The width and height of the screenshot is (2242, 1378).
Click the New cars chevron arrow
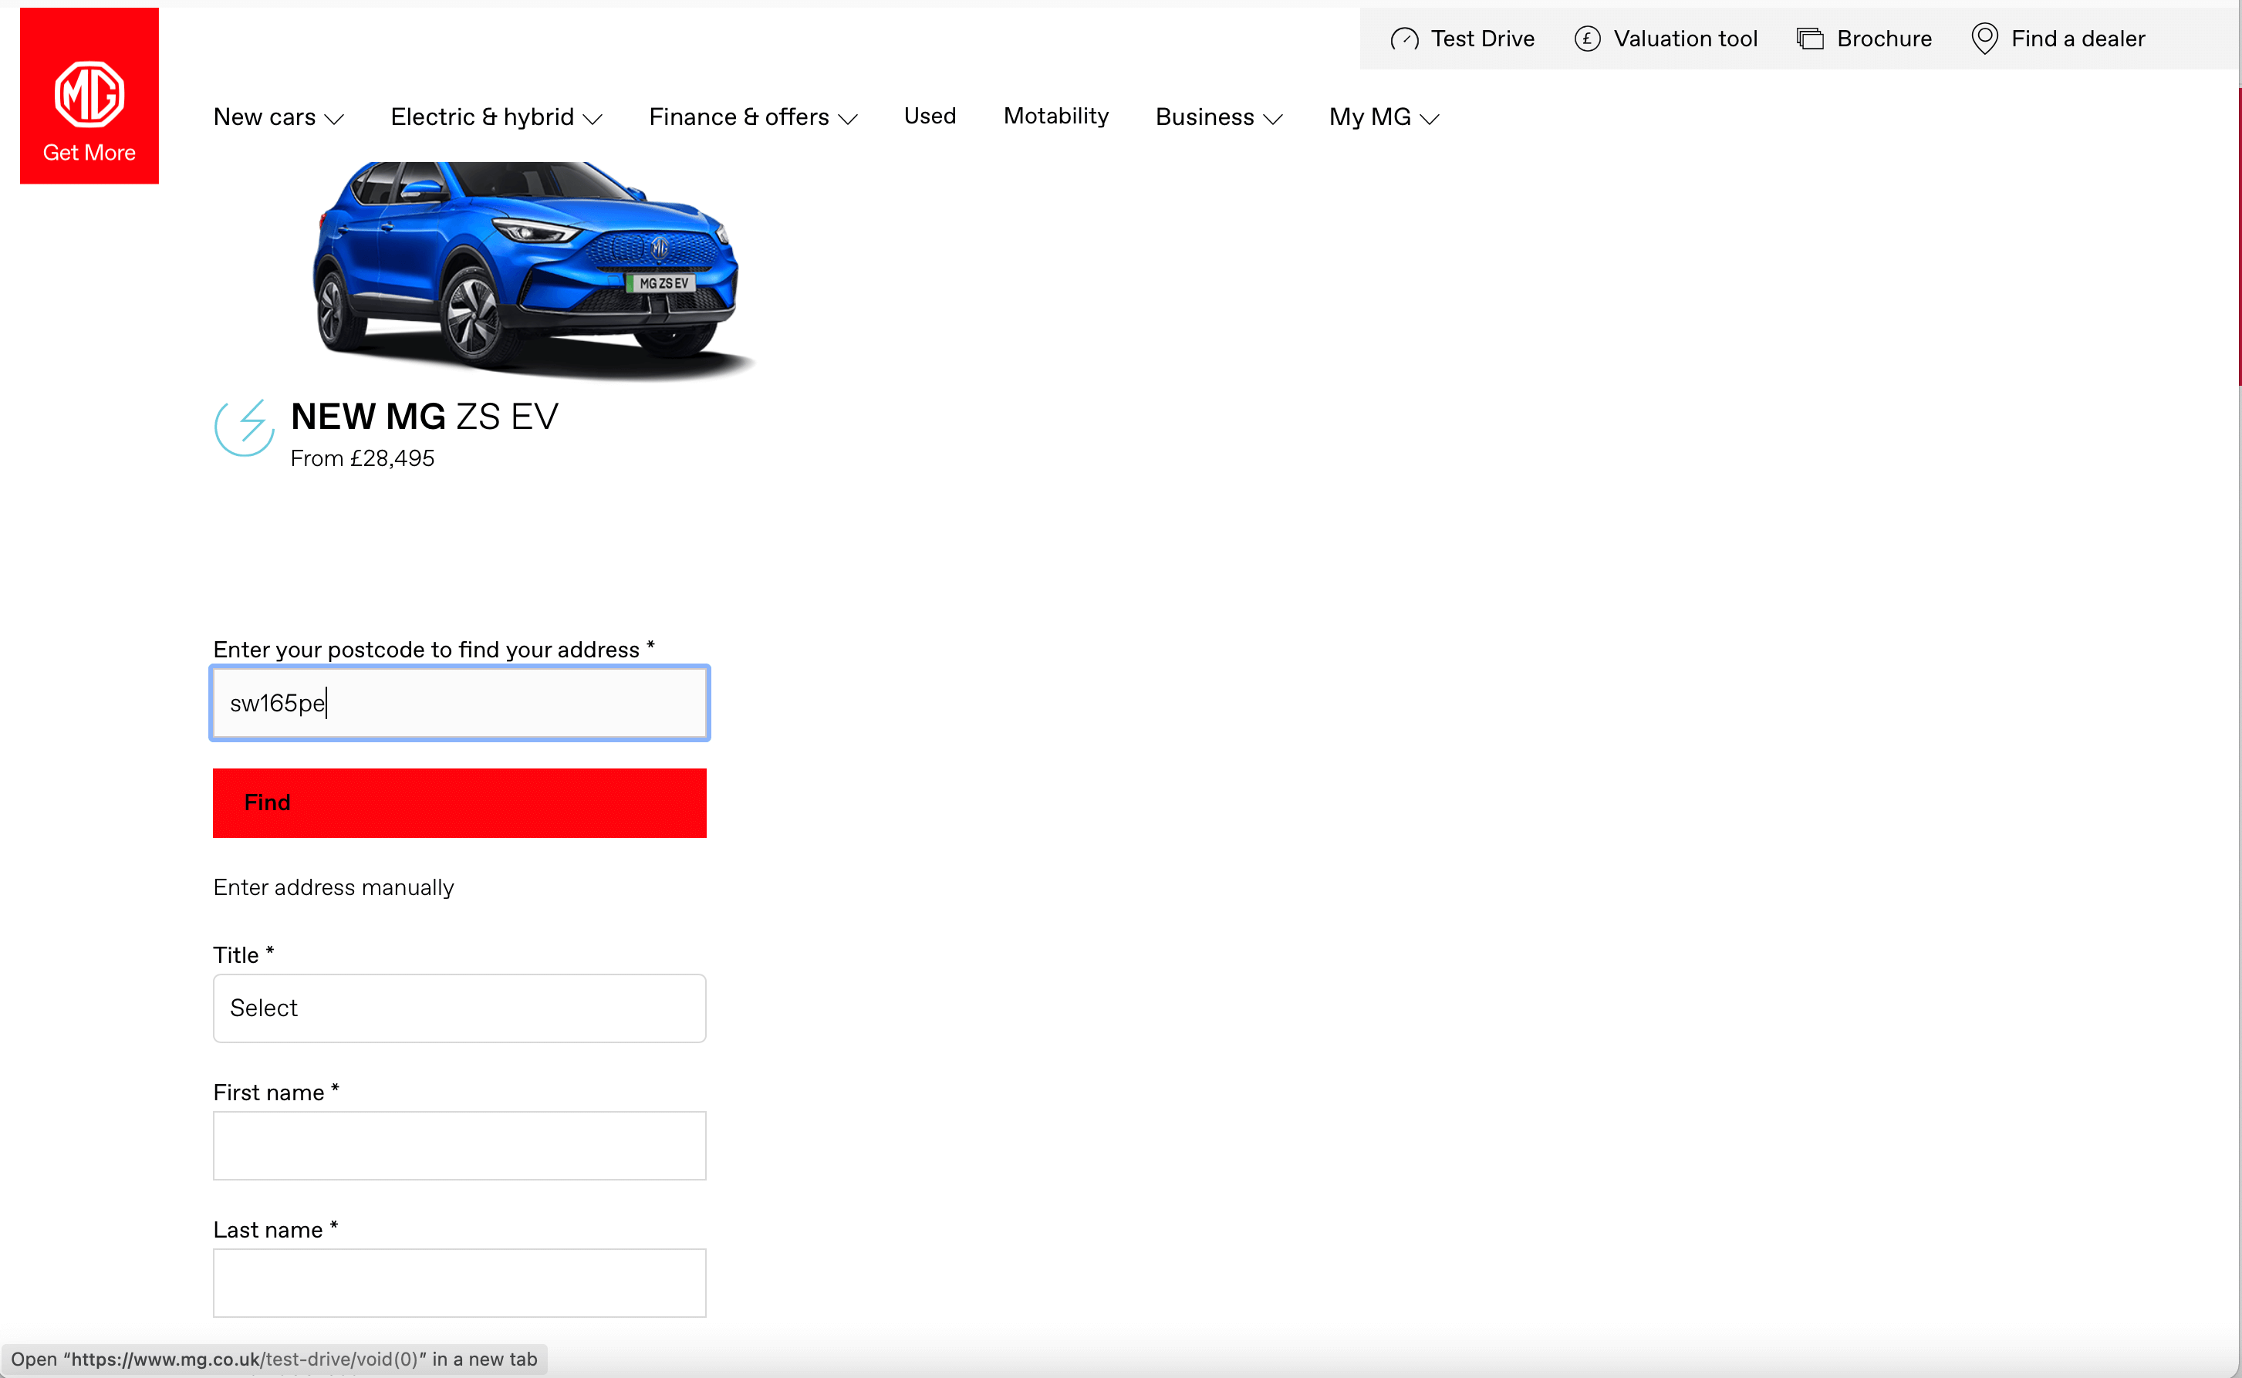coord(335,120)
